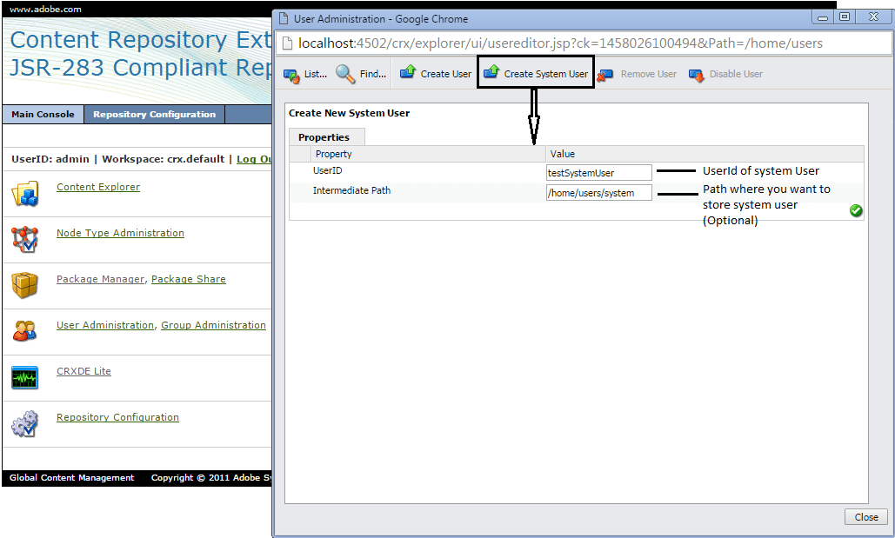
Task: Click the Package Share link
Action: click(188, 279)
